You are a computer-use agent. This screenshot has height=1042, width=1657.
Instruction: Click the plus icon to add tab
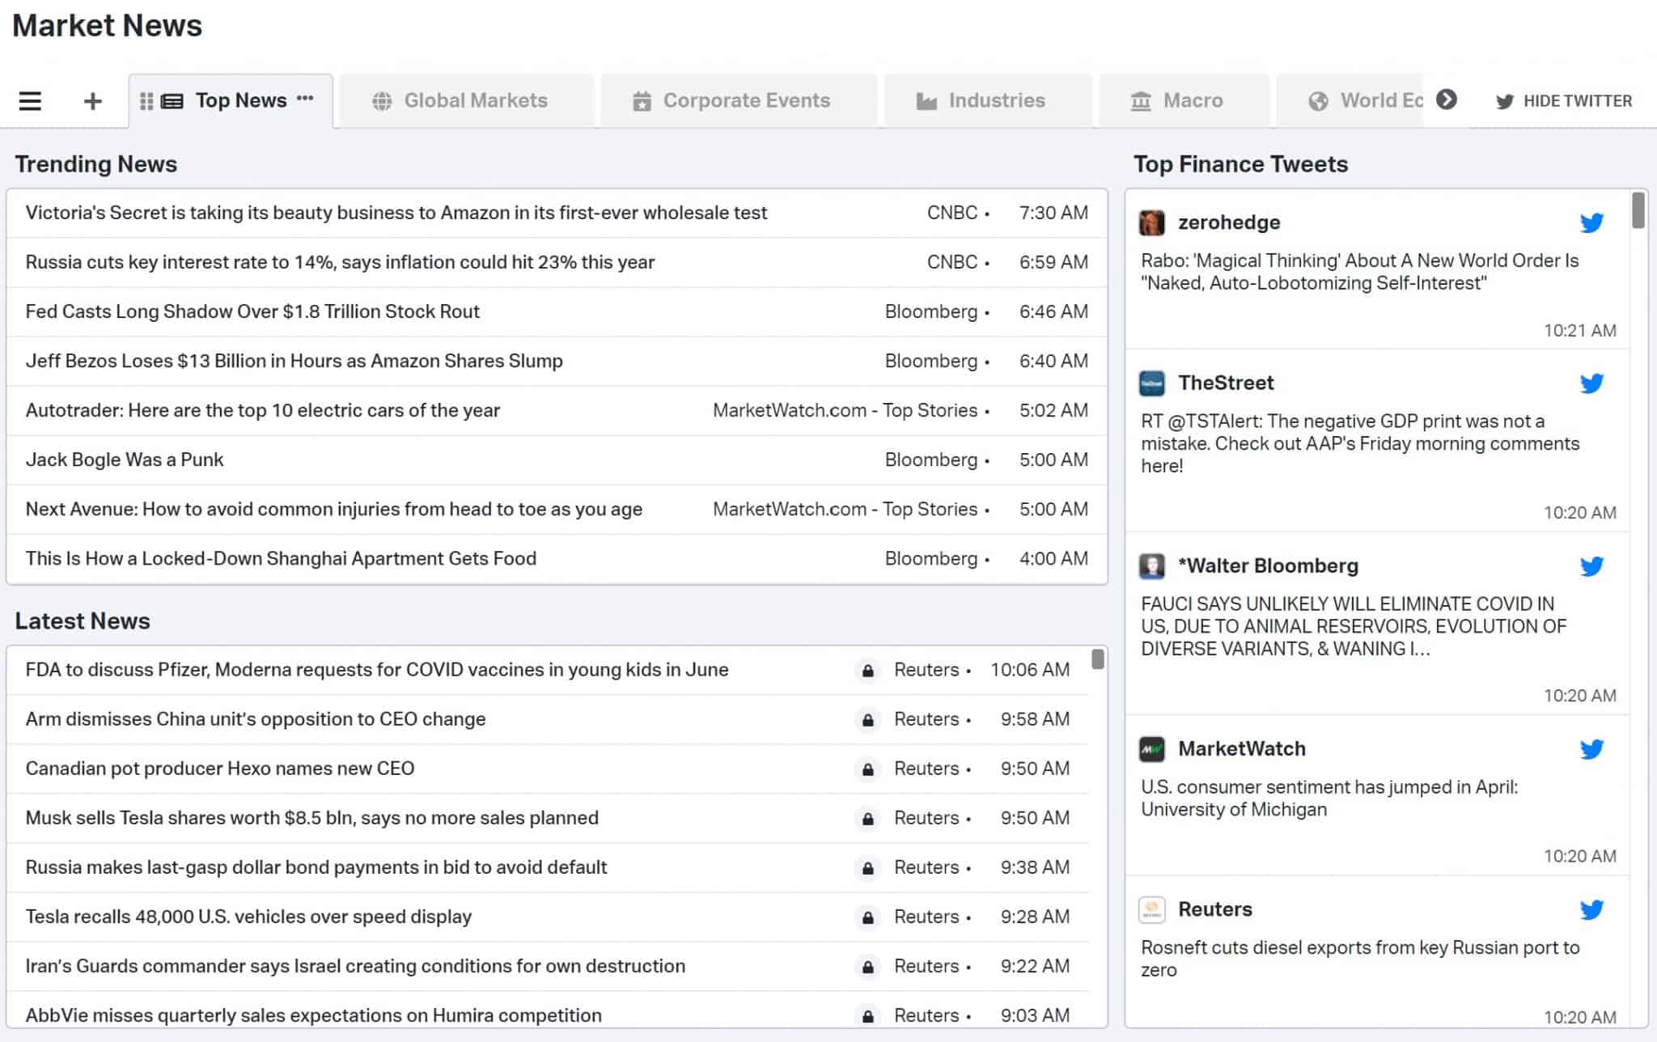point(93,101)
